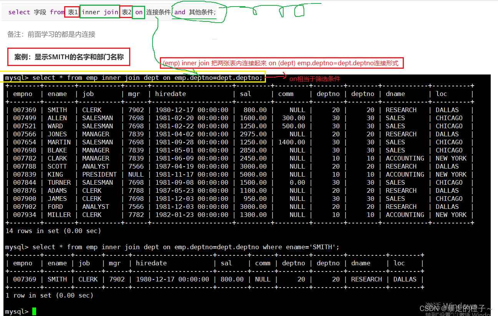Click ename cell 'ADAMS'
The height and width of the screenshot is (316, 498).
57,190
